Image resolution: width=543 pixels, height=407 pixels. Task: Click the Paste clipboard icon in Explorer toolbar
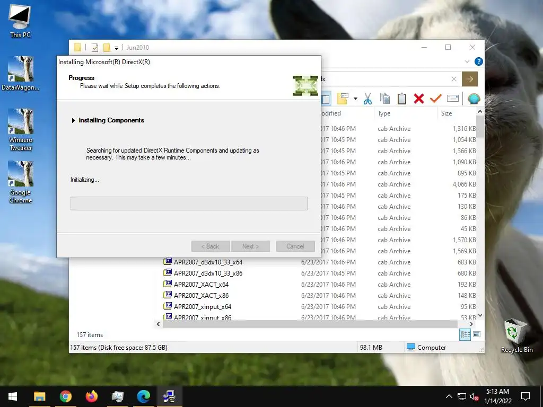[402, 99]
